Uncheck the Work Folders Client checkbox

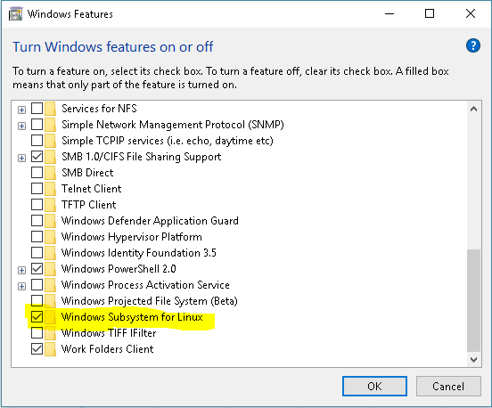tap(37, 349)
